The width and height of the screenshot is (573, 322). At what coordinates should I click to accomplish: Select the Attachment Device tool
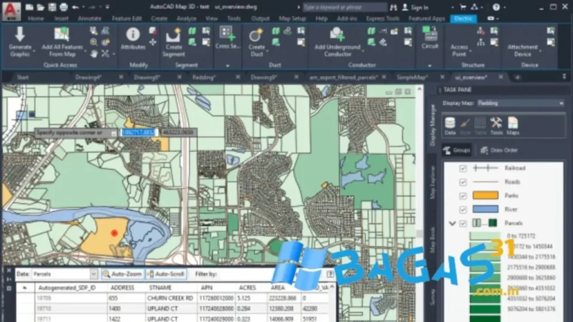pos(523,50)
